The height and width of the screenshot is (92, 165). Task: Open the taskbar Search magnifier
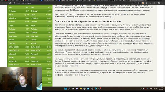(69, 89)
